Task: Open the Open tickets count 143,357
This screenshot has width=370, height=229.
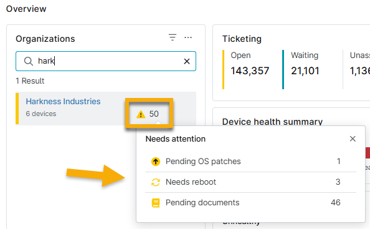Action: point(250,71)
